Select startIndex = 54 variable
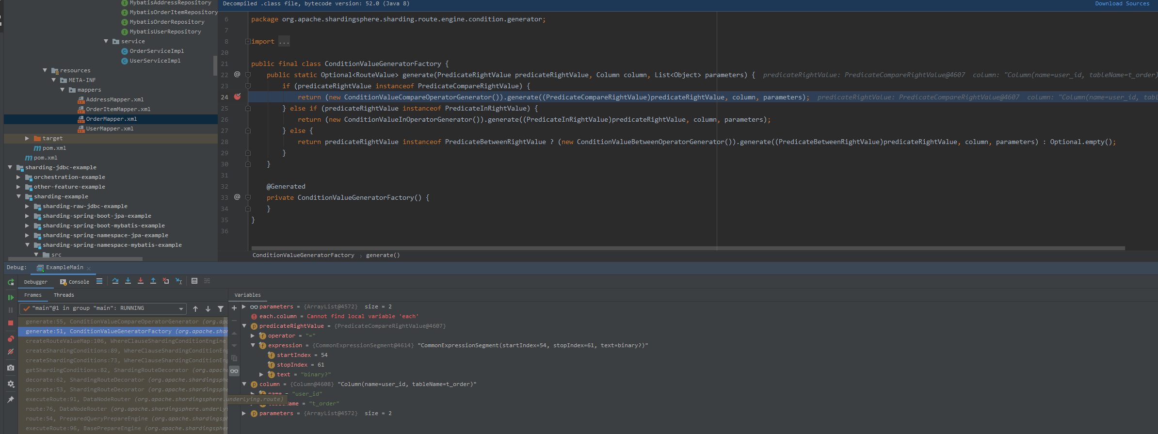1158x434 pixels. tap(298, 355)
